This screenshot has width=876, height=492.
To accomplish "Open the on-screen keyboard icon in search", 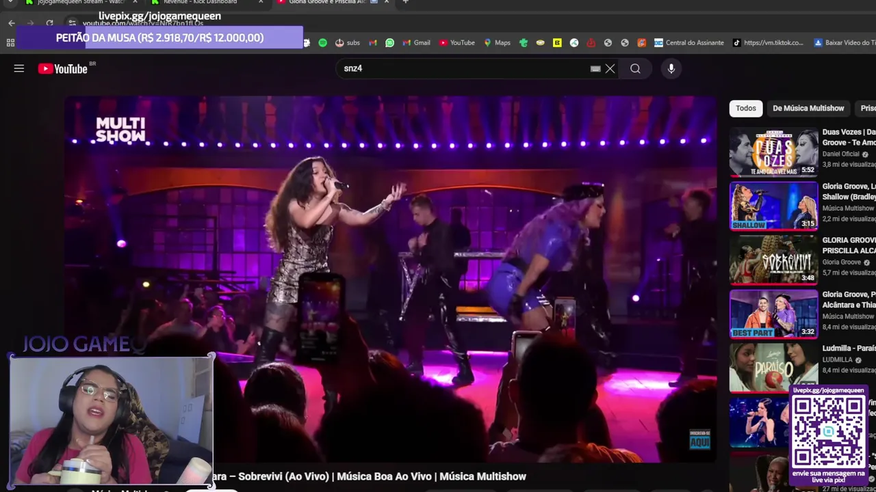I will point(595,68).
